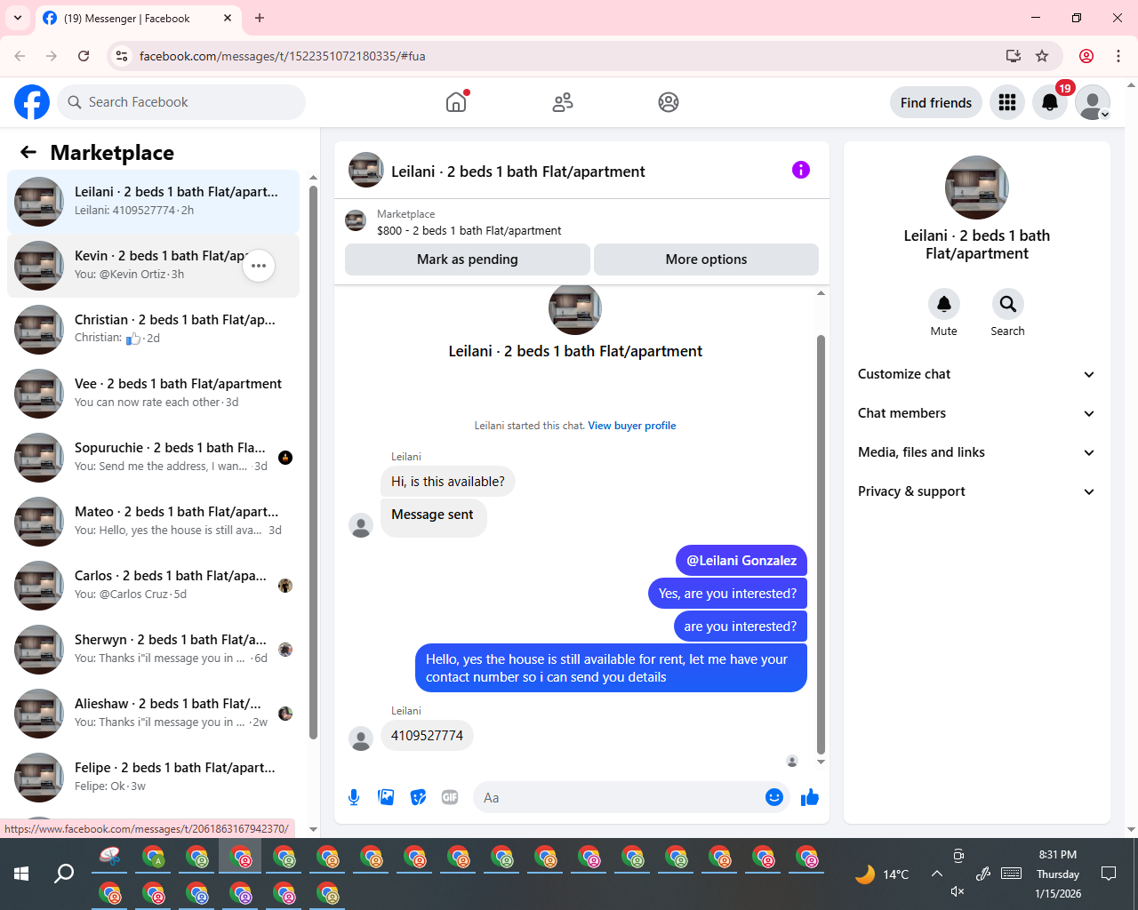This screenshot has height=910, width=1138.
Task: Open Windows taskbar search
Action: point(64,874)
